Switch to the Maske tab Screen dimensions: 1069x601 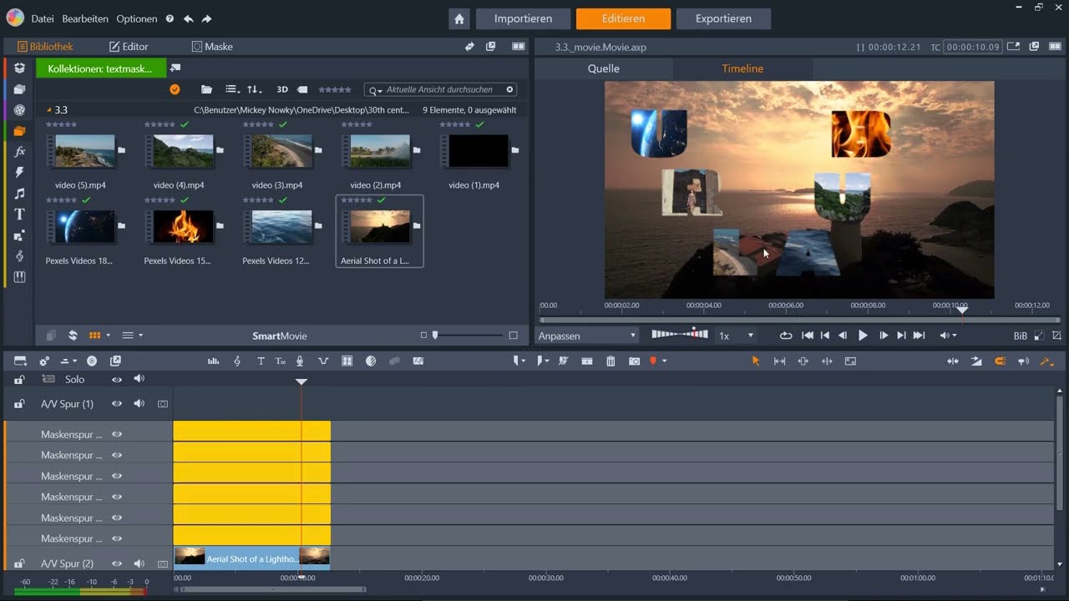pyautogui.click(x=212, y=47)
